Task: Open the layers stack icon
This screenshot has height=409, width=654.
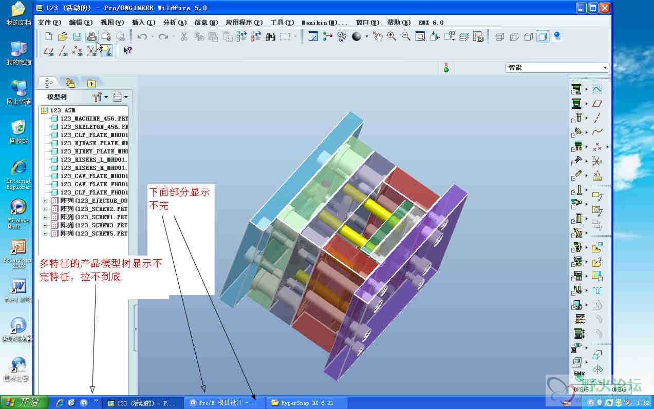Action: pyautogui.click(x=464, y=36)
